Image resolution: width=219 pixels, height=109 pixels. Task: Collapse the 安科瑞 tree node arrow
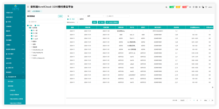(x=28, y=28)
